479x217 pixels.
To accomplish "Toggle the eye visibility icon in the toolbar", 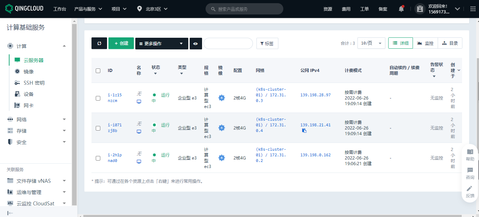I will point(196,43).
